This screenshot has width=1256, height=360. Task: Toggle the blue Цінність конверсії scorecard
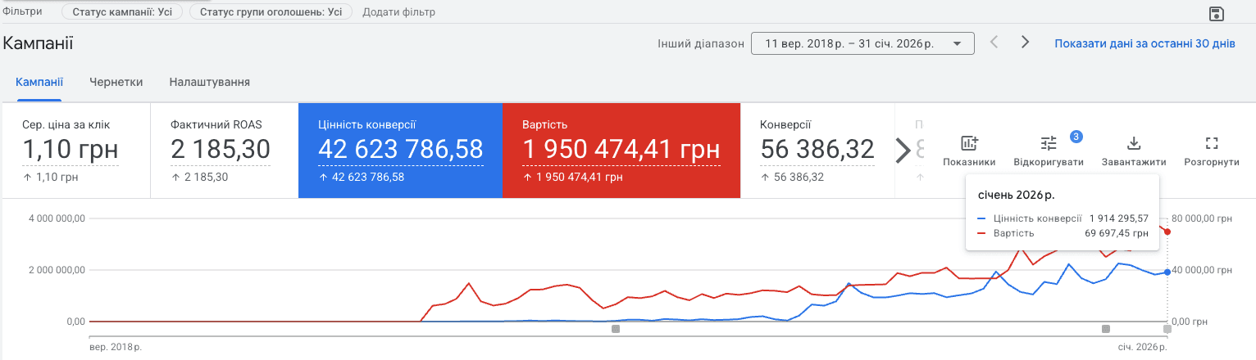[400, 151]
